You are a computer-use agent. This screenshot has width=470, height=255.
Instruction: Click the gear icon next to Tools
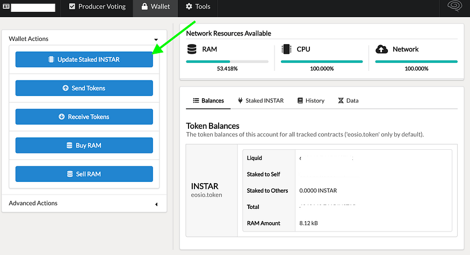click(189, 6)
